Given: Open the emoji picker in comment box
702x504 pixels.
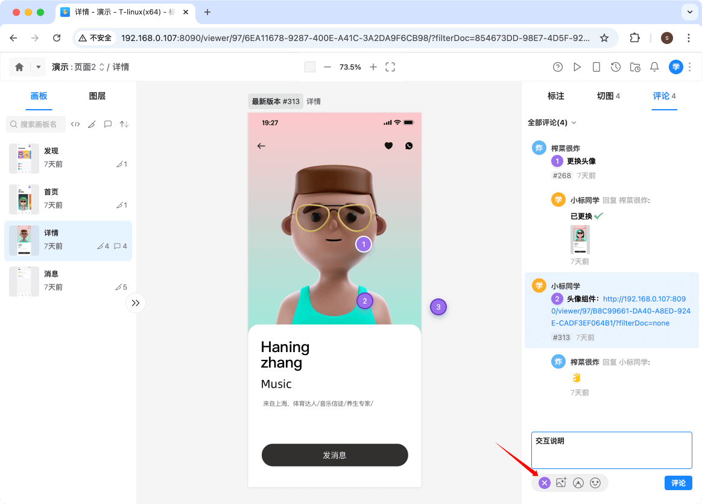Looking at the screenshot, I should click(x=595, y=482).
